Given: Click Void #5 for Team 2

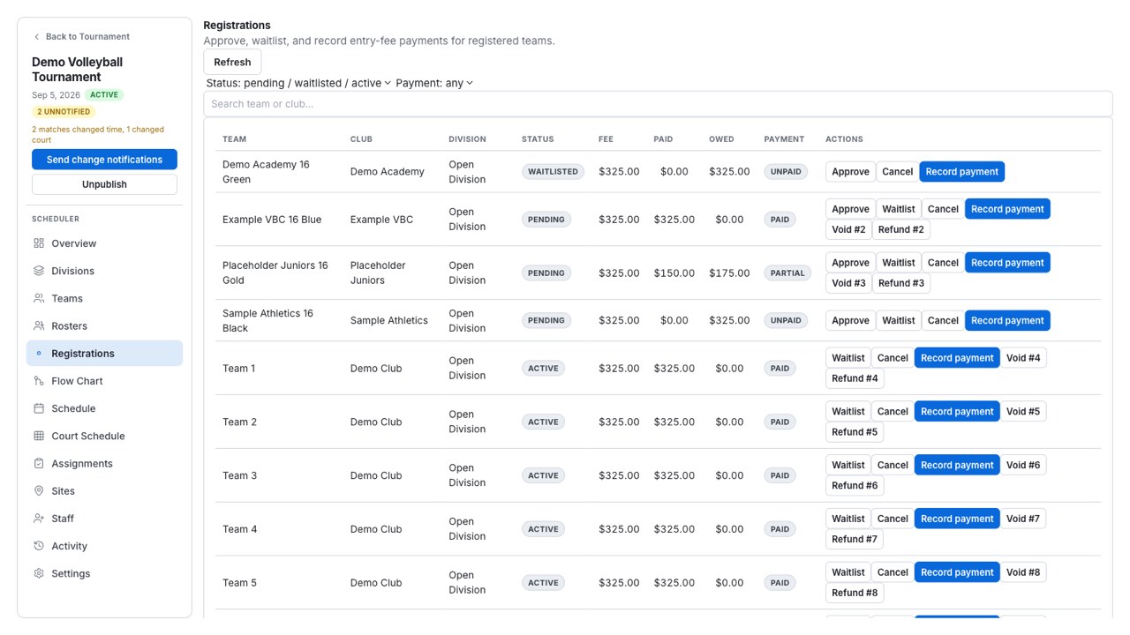Looking at the screenshot, I should click(1023, 412).
